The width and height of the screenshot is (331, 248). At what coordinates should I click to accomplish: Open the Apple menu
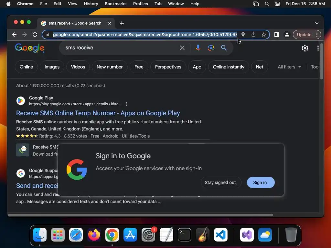[8, 4]
